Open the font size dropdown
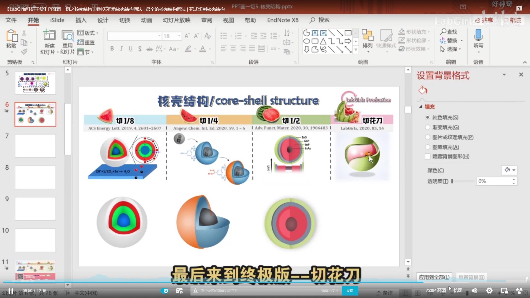 [179, 36]
